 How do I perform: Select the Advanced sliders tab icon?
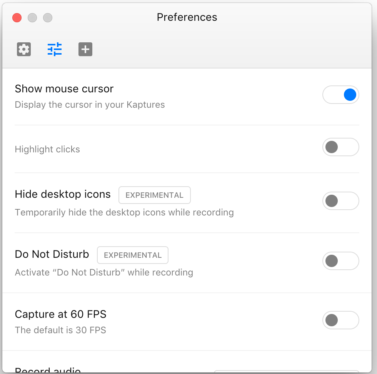coord(55,49)
